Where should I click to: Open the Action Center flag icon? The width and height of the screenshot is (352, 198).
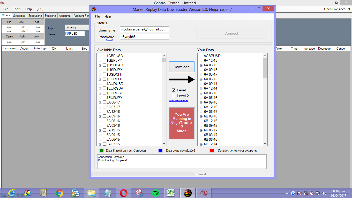299,193
